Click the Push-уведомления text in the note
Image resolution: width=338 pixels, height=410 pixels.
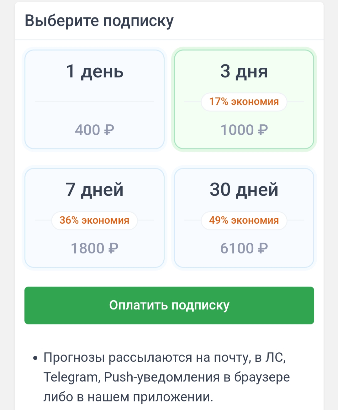point(162,377)
